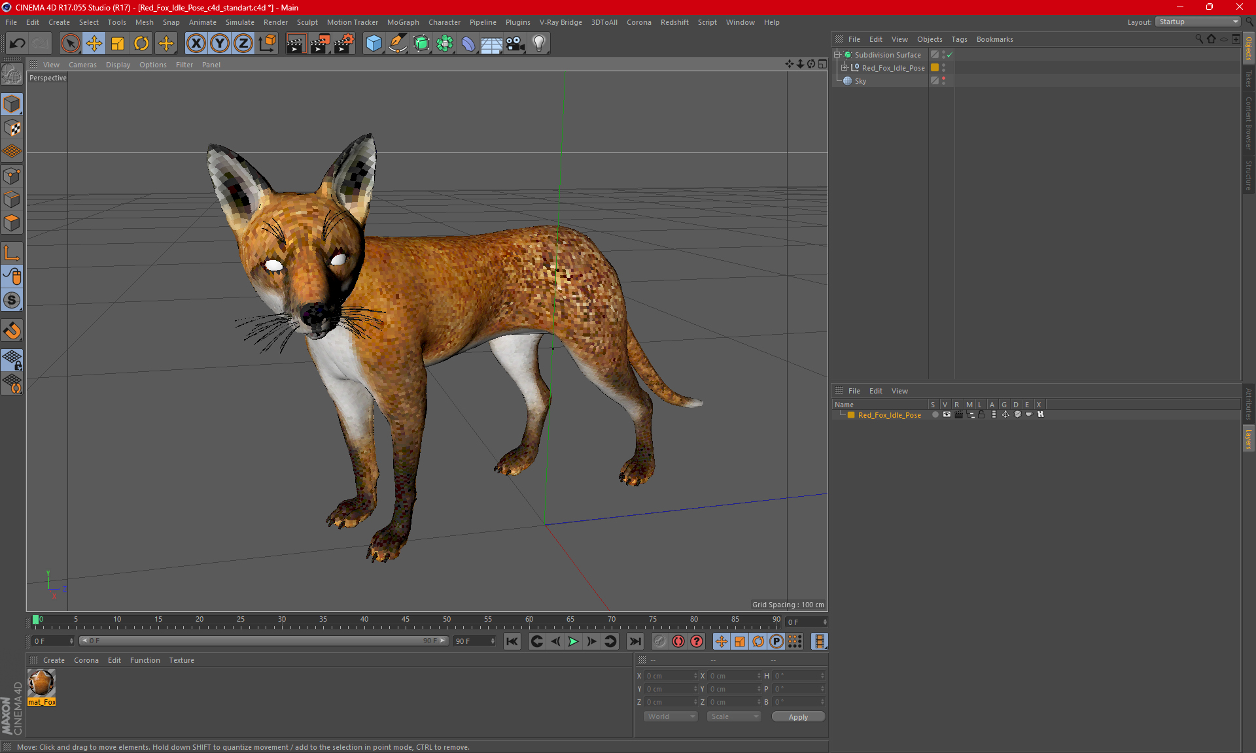Image resolution: width=1256 pixels, height=753 pixels.
Task: Enable record active objects button
Action: (660, 642)
